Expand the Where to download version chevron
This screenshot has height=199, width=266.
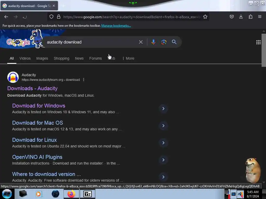coord(163,177)
